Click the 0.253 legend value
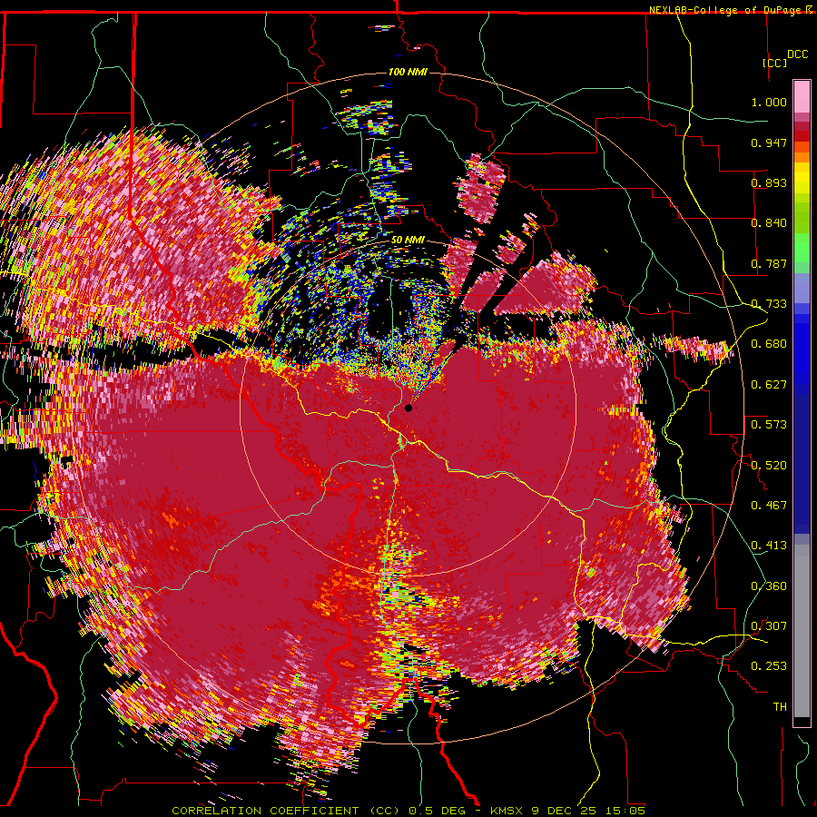817x817 pixels. click(769, 666)
